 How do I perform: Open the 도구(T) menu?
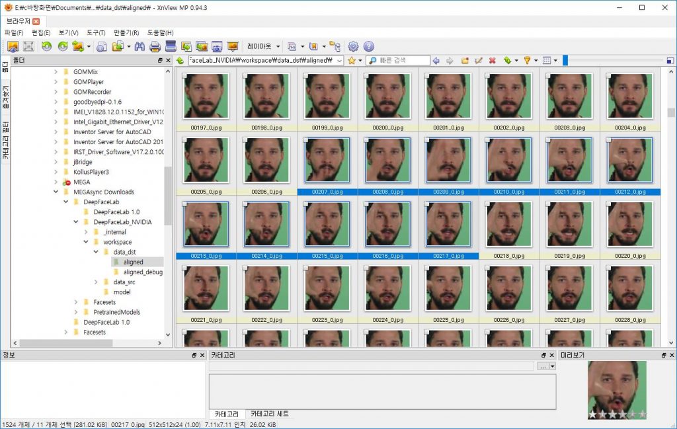point(96,32)
